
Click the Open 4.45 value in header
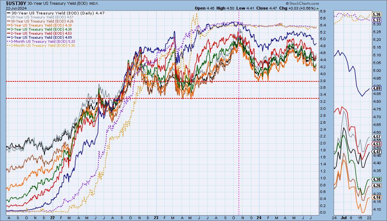pos(205,8)
